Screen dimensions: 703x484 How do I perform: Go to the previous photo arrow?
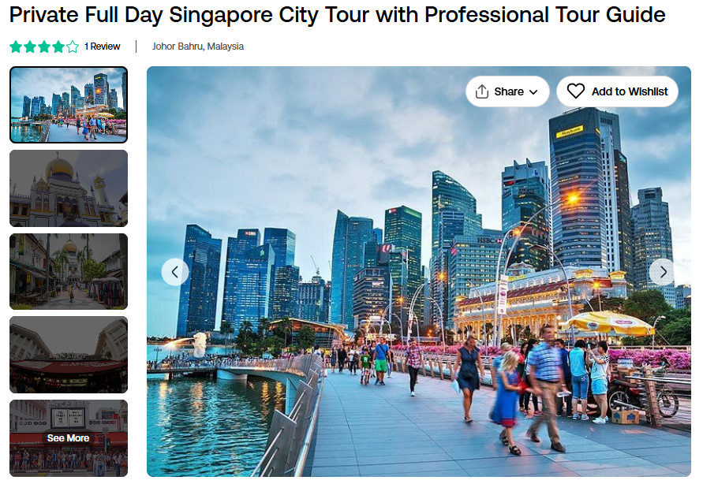click(175, 272)
